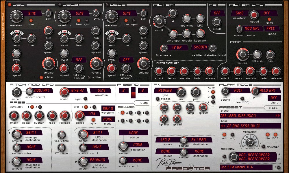The image size is (289, 173).
Task: Open help with the question mark button
Action: click(x=279, y=167)
